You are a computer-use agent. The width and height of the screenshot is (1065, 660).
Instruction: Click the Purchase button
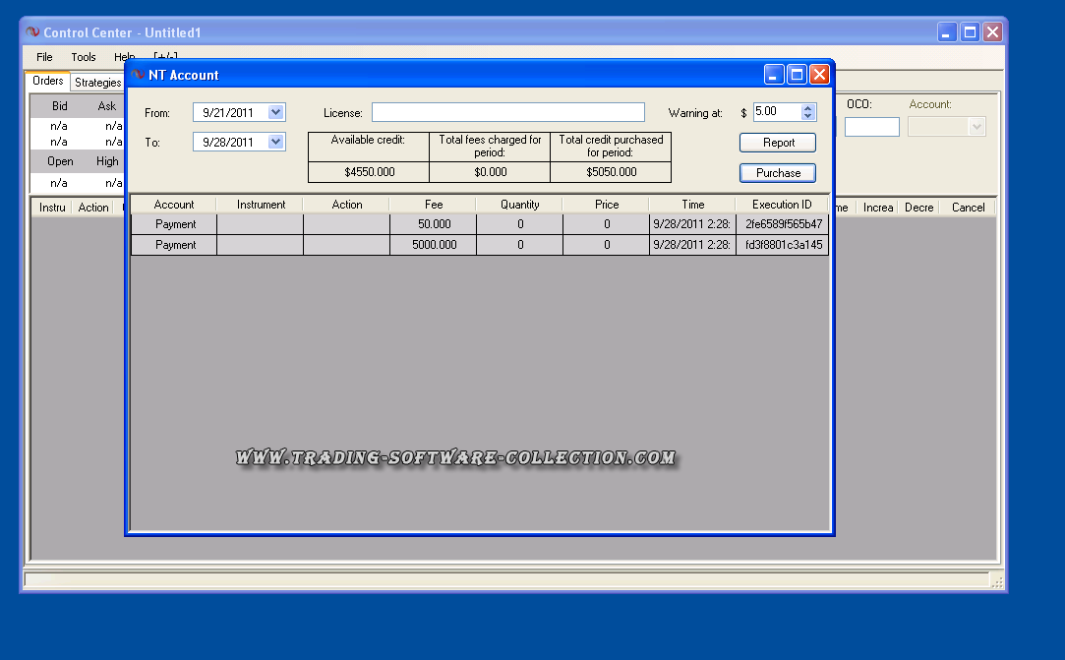tap(778, 173)
